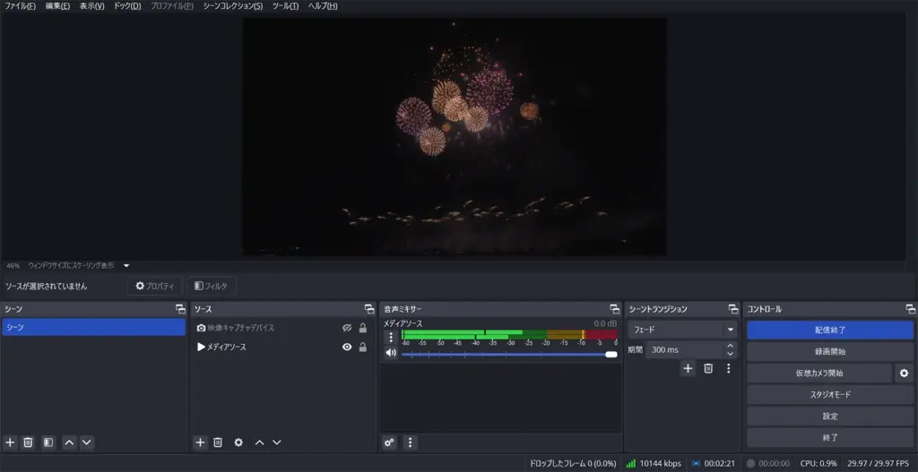Toggle visibility of メディアソース source

point(347,348)
